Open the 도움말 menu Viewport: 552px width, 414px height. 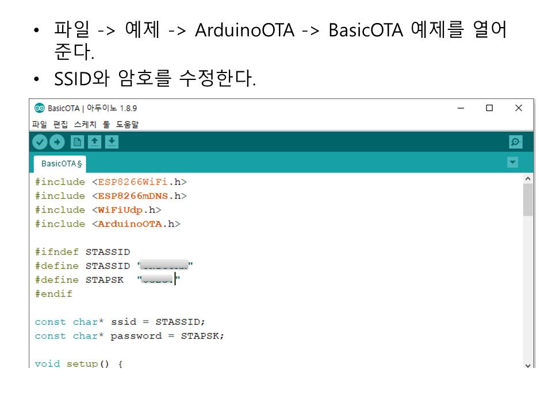(128, 124)
